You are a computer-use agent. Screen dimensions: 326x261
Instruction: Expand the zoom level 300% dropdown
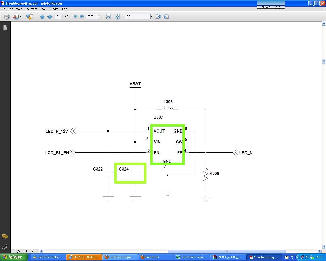tap(99, 17)
